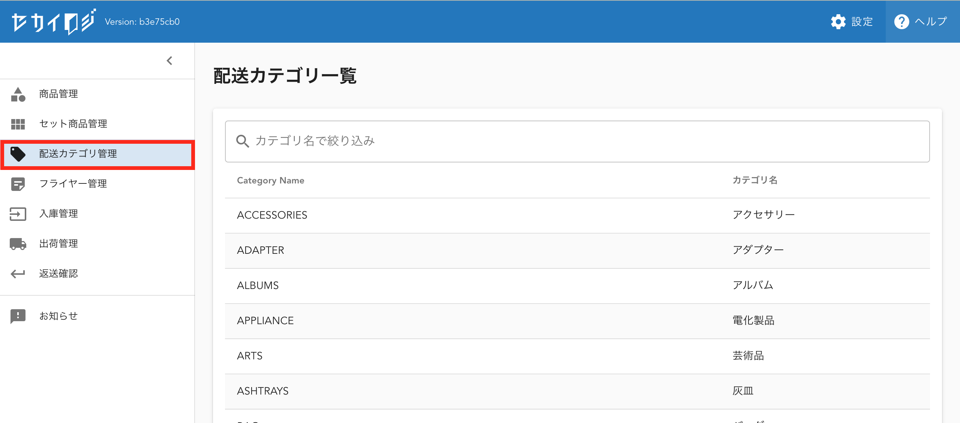Open settings via the gear icon

click(838, 22)
